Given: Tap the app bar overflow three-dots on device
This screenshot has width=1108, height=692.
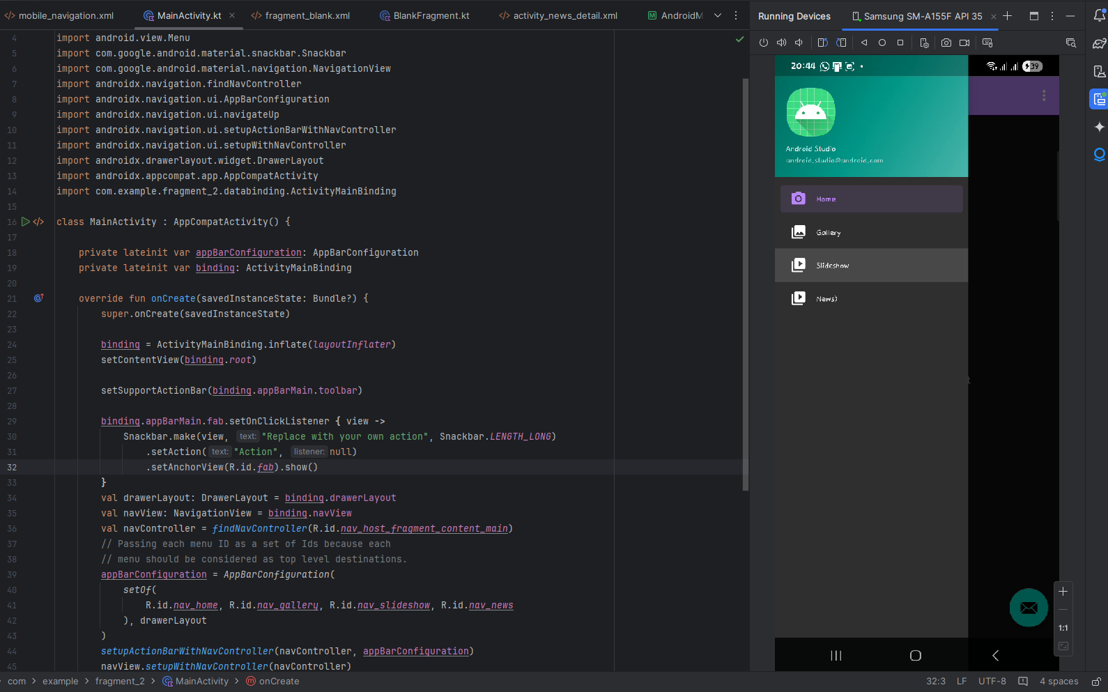Looking at the screenshot, I should [x=1044, y=95].
